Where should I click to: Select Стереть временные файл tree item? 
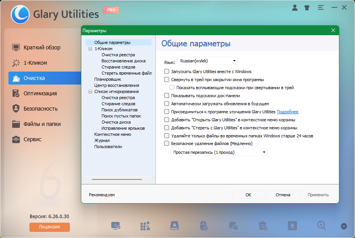[127, 73]
